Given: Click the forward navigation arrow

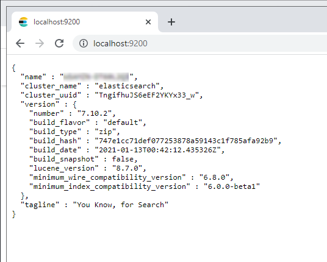Looking at the screenshot, I should click(x=40, y=43).
